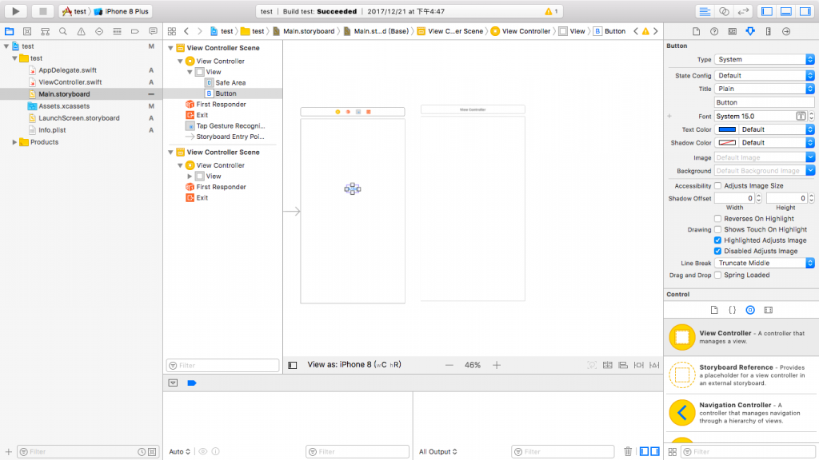Open the button Type dropdown

764,59
